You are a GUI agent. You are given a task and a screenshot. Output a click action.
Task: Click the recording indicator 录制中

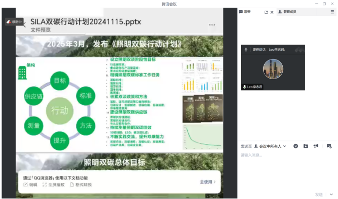[x=14, y=22]
